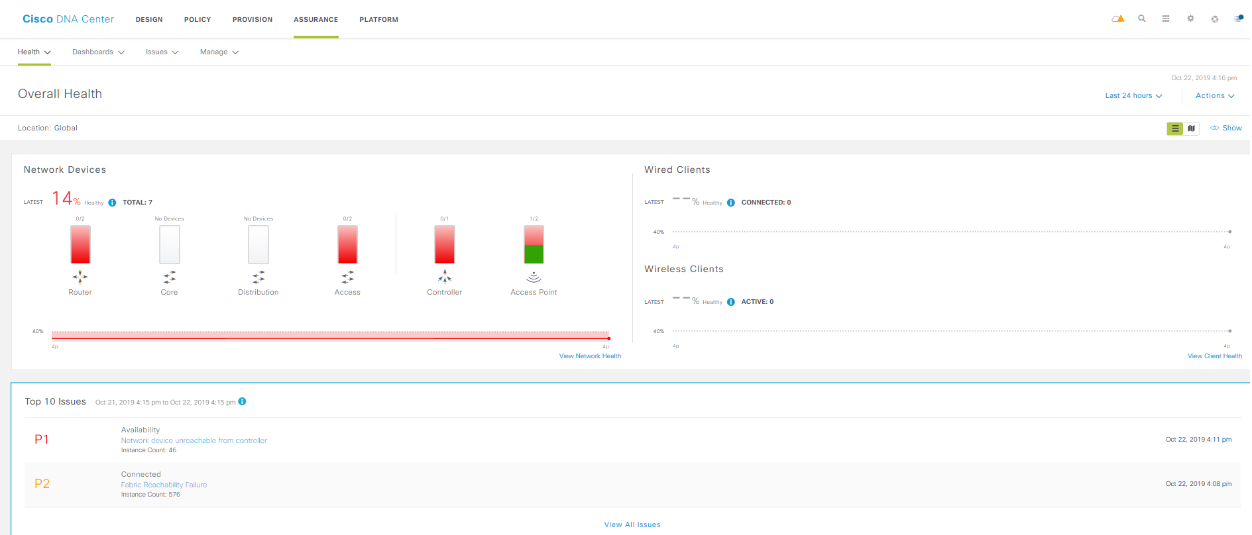Expand the Dashboards dropdown menu
Screen dimensions: 1252x535
[x=98, y=52]
